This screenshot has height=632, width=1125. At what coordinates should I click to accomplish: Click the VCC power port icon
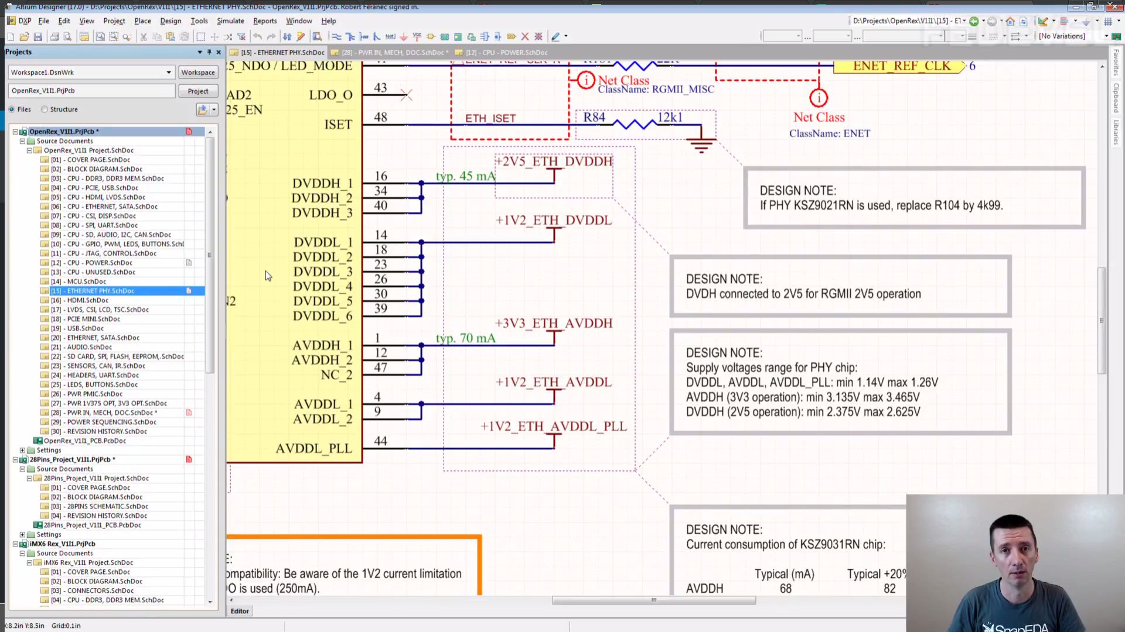pos(417,36)
